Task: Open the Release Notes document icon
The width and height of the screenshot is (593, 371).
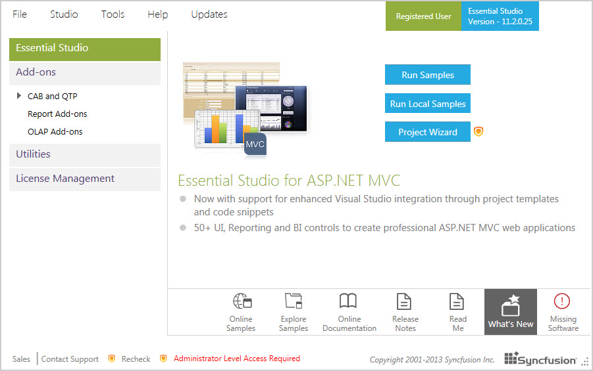Action: click(405, 301)
